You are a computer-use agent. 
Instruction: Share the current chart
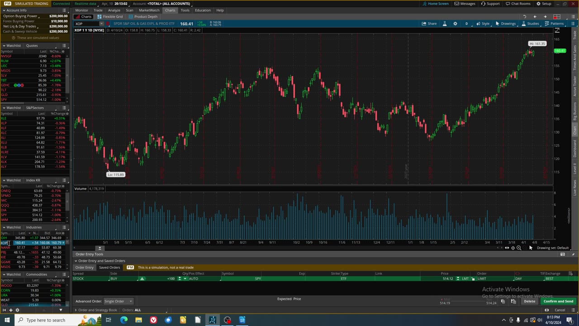(x=429, y=24)
